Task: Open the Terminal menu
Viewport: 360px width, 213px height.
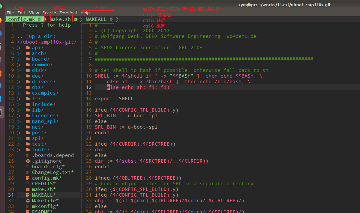Action: pyautogui.click(x=68, y=13)
